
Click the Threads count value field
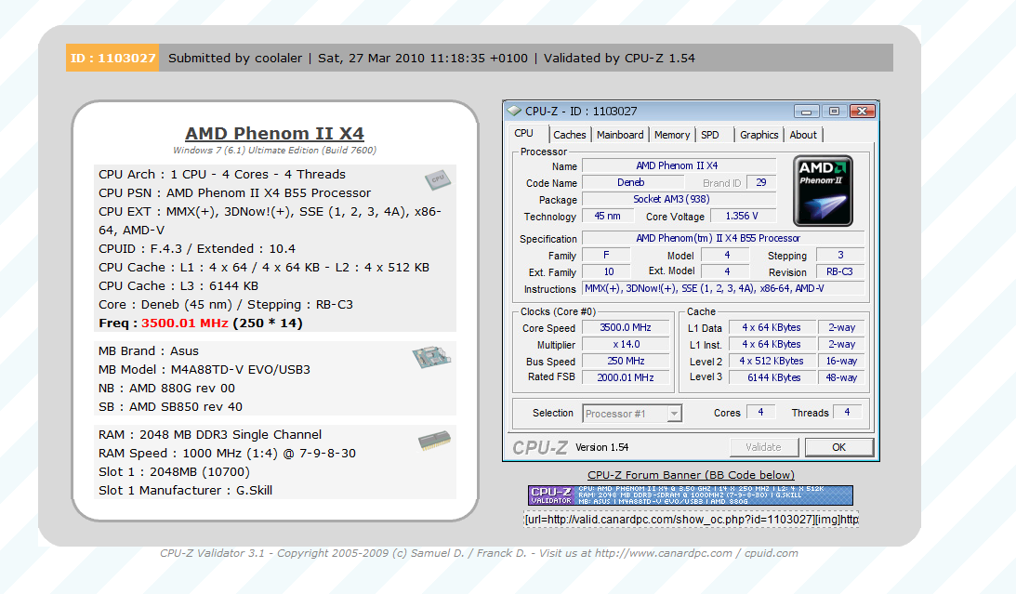[x=847, y=412]
